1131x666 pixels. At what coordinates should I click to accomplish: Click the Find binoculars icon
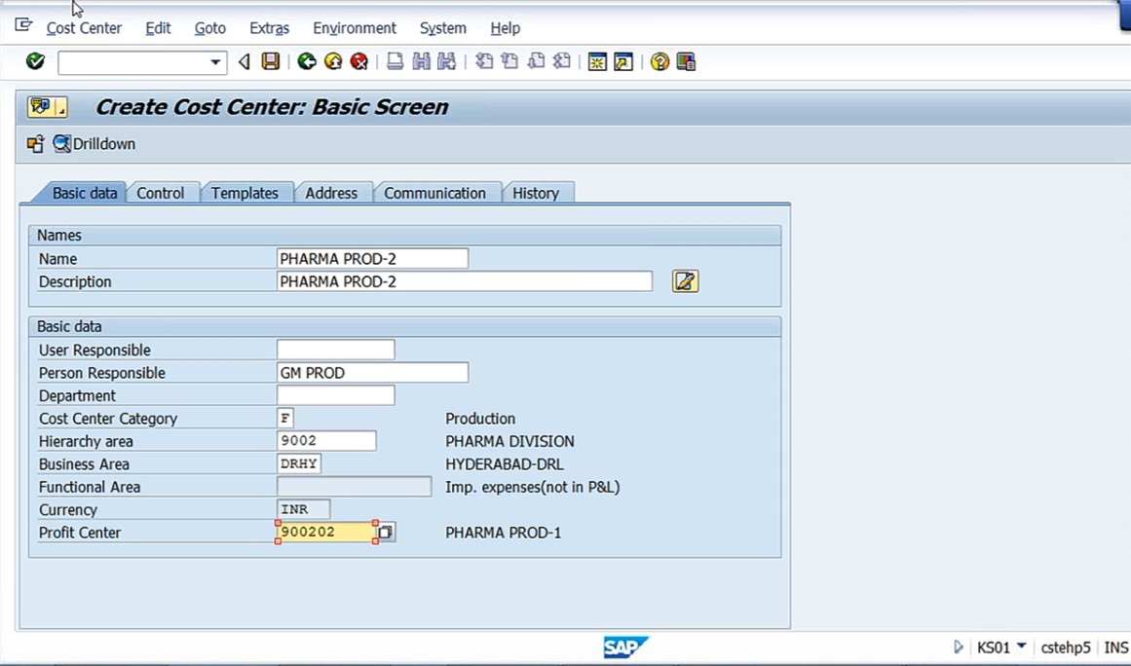[x=421, y=62]
